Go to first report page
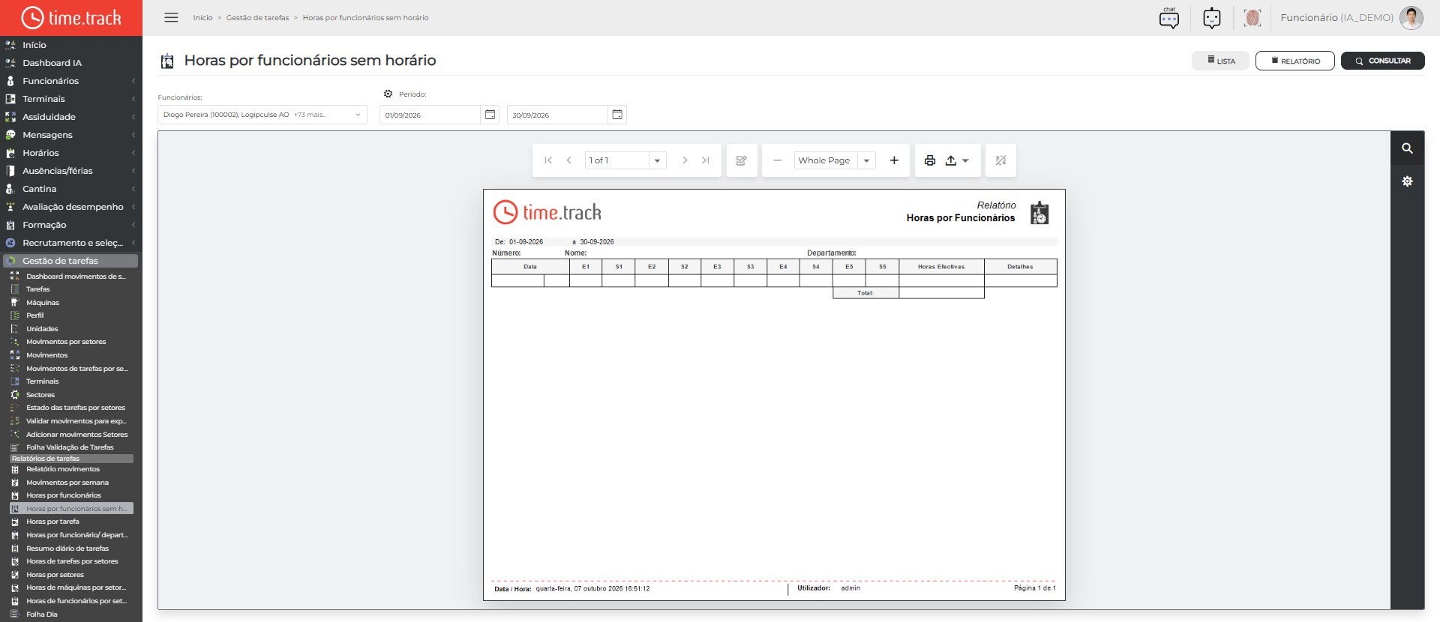The width and height of the screenshot is (1440, 622). [x=548, y=160]
